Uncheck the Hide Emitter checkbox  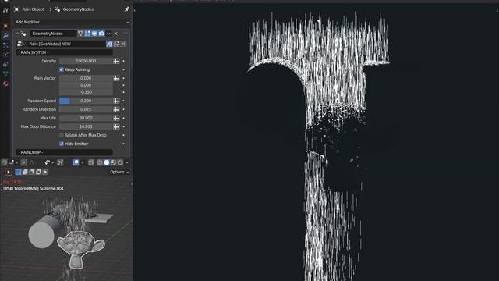[x=62, y=144]
